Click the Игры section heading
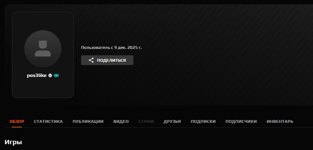 point(13,142)
